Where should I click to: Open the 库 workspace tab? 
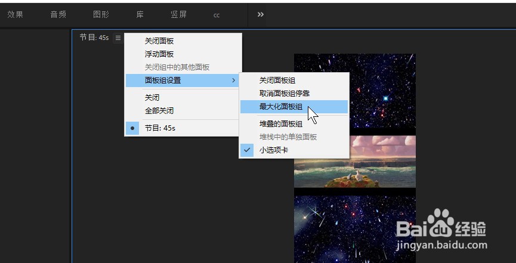(140, 14)
